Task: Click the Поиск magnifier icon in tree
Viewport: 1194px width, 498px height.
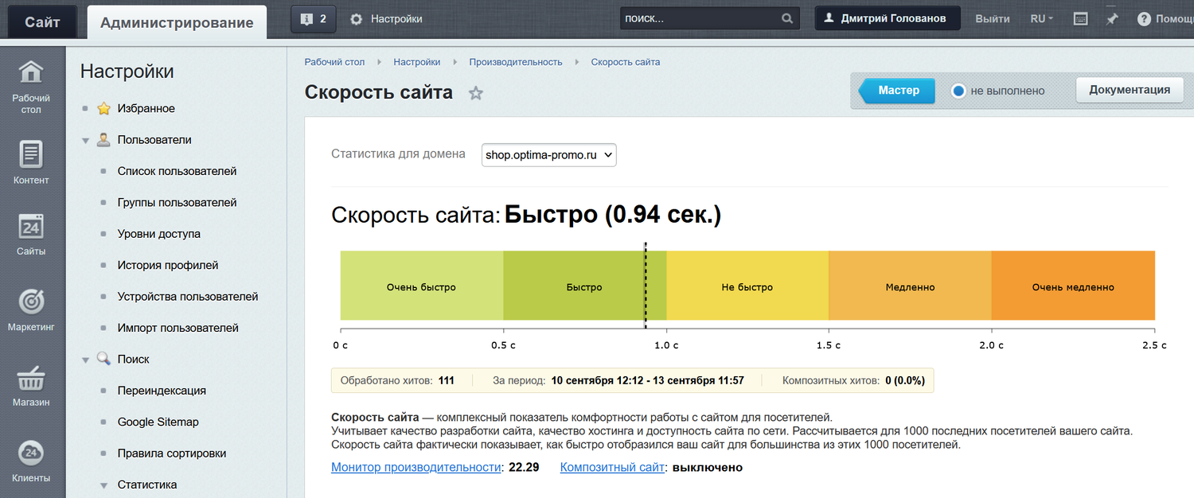Action: click(103, 359)
